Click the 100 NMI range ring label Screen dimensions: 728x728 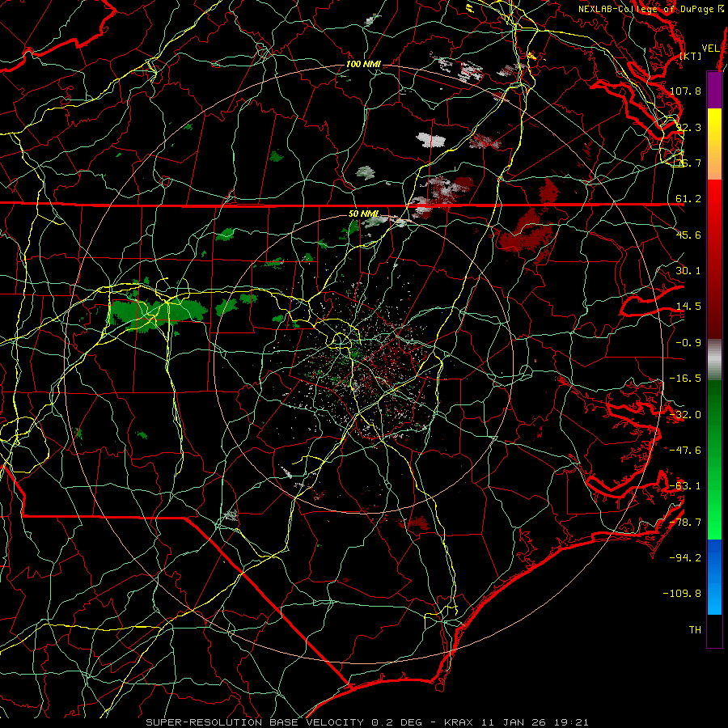[363, 64]
